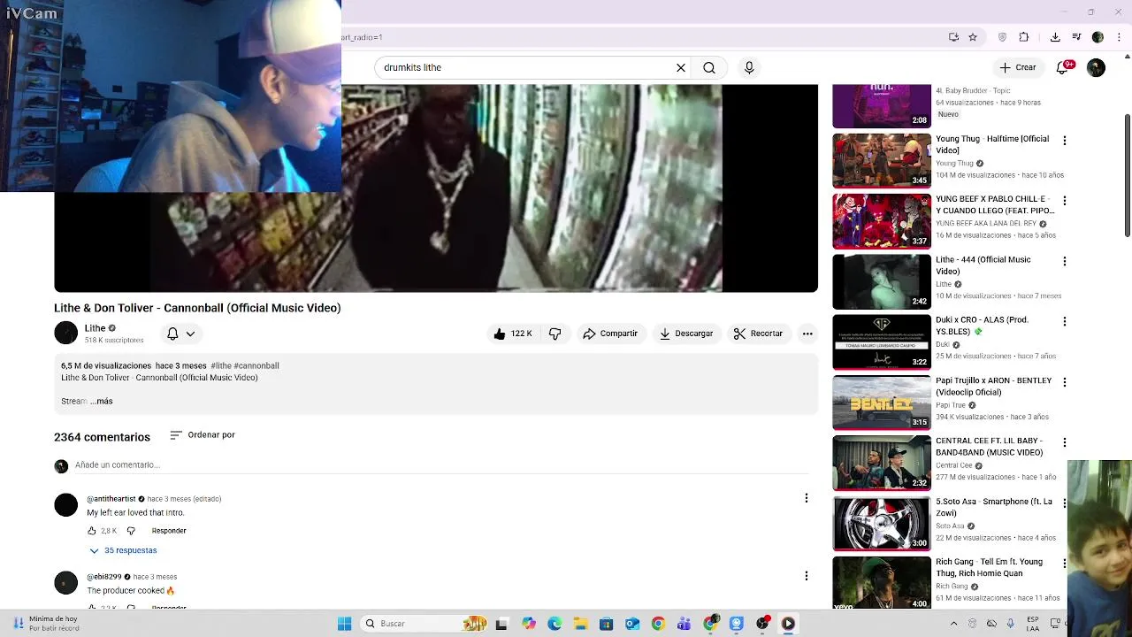Open the Lithe channel name link

click(95, 328)
